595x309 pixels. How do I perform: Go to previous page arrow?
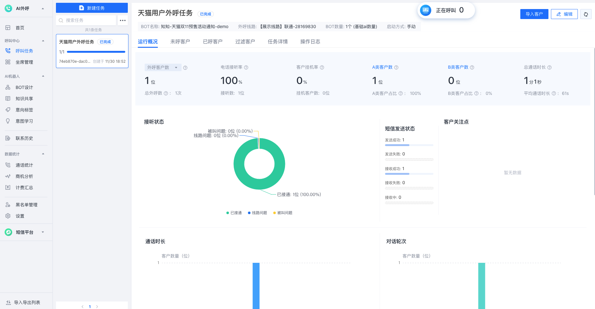coord(82,307)
